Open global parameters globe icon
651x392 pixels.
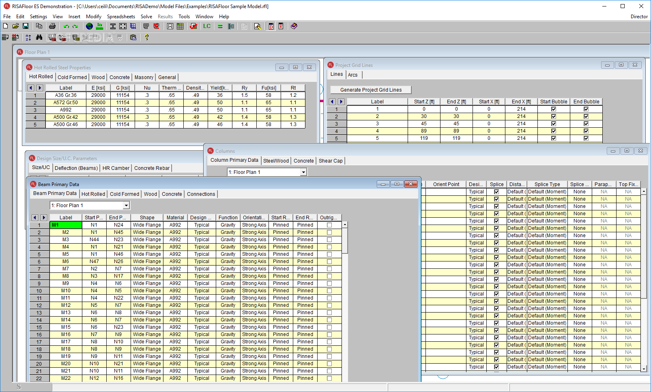[x=90, y=26]
